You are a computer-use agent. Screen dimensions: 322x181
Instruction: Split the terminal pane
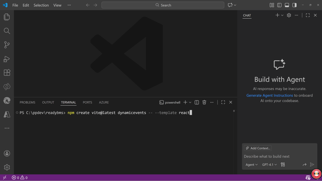point(197,102)
